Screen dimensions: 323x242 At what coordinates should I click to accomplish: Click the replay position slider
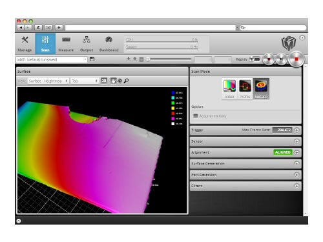point(169,59)
